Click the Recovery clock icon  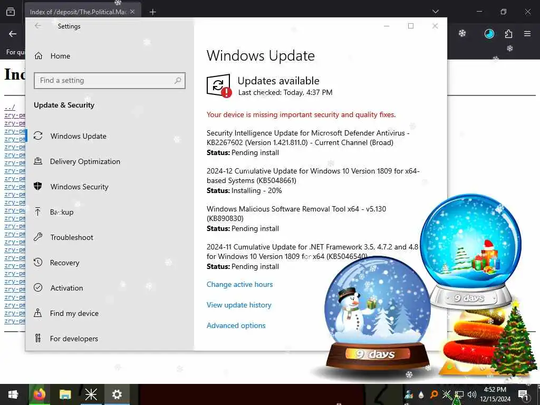point(38,262)
